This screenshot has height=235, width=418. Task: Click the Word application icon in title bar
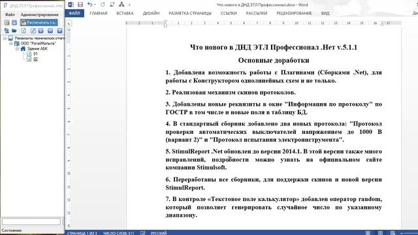(71, 5)
